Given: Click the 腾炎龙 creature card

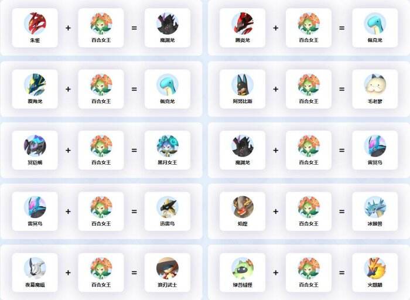Looking at the screenshot, I should (242, 28).
